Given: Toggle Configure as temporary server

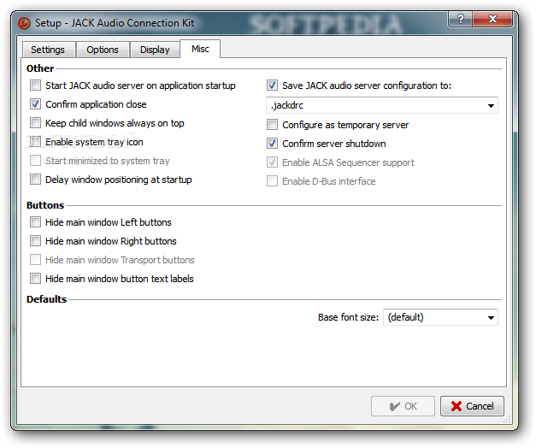Looking at the screenshot, I should [x=273, y=125].
